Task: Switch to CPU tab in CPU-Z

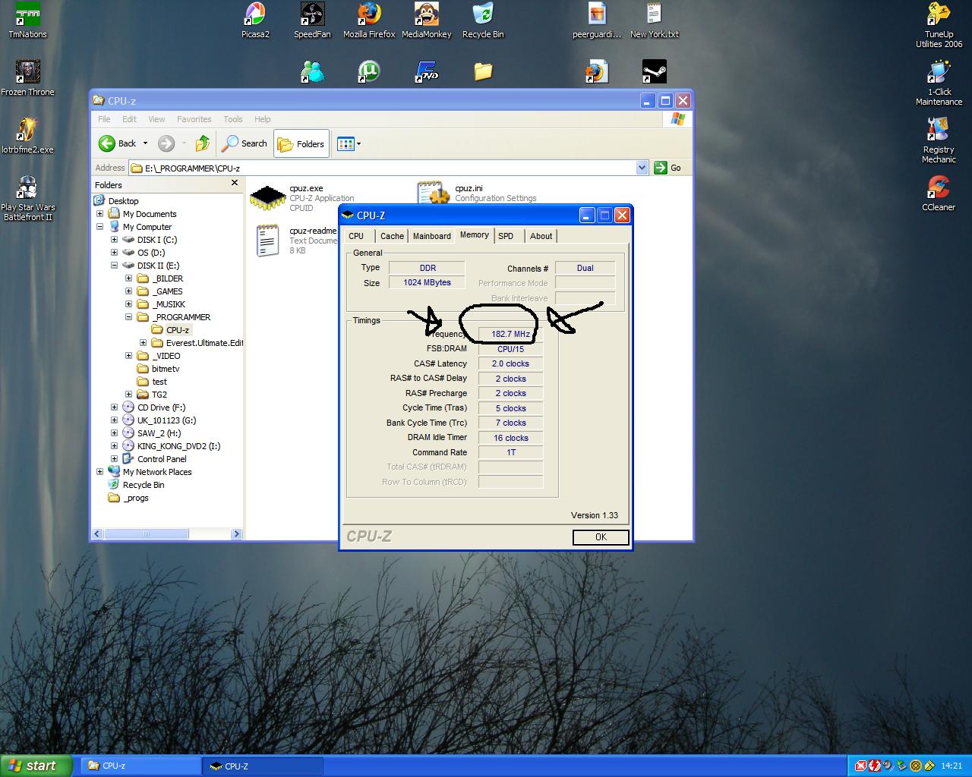Action: (356, 236)
